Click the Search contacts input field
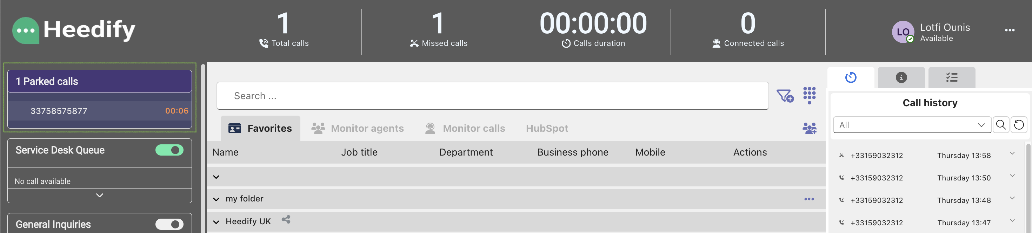 [x=492, y=96]
